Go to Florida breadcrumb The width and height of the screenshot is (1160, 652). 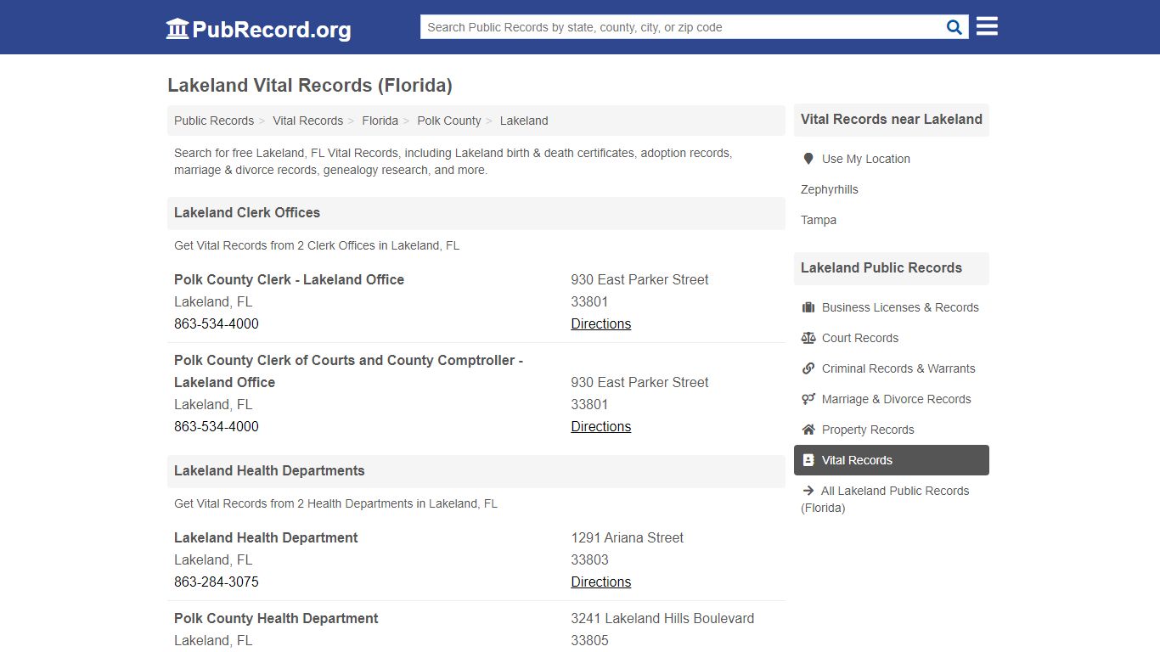pyautogui.click(x=380, y=121)
